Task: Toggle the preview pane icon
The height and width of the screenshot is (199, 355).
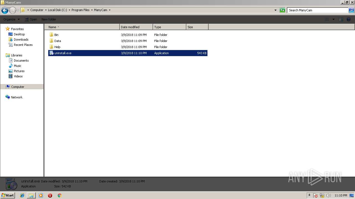Action: (341, 19)
